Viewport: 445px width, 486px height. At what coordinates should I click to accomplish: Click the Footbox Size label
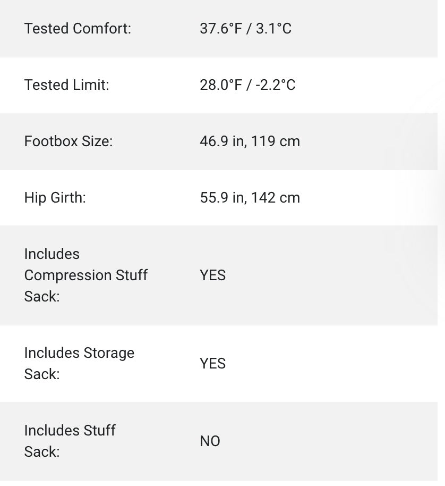(69, 141)
